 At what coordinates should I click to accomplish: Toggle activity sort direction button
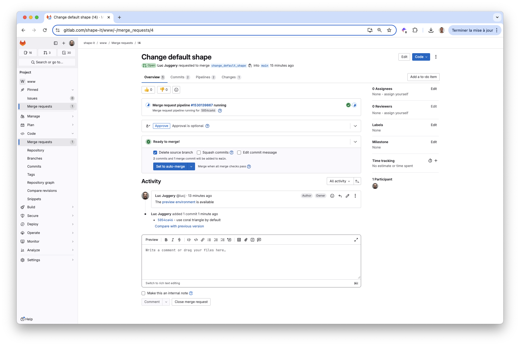click(357, 181)
